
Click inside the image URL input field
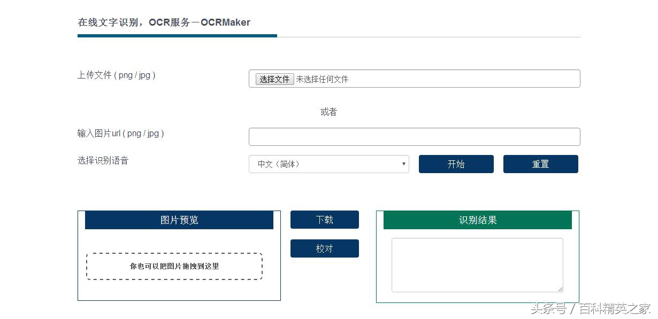(x=414, y=137)
